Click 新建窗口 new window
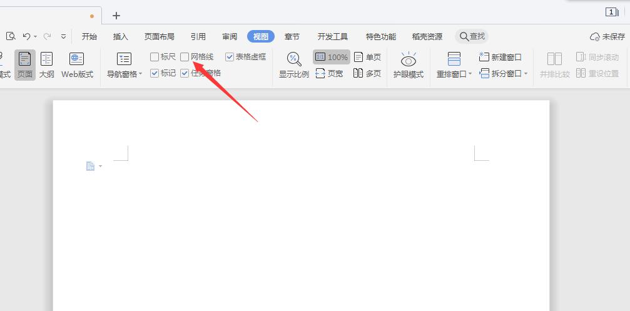The height and width of the screenshot is (311, 630). pyautogui.click(x=500, y=57)
